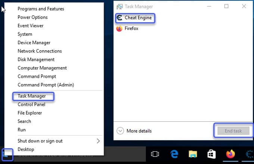The image size is (254, 164).
Task: Open File Explorer taskbar icon
Action: tap(193, 154)
